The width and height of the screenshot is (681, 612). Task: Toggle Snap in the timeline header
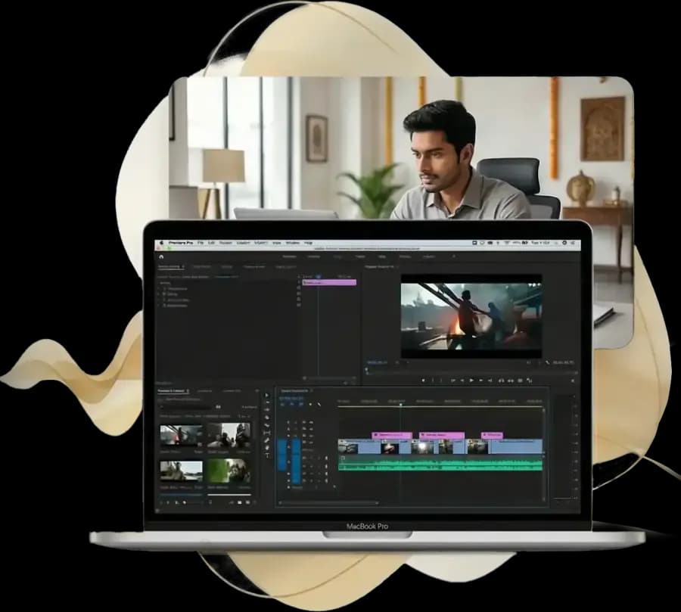tap(292, 404)
